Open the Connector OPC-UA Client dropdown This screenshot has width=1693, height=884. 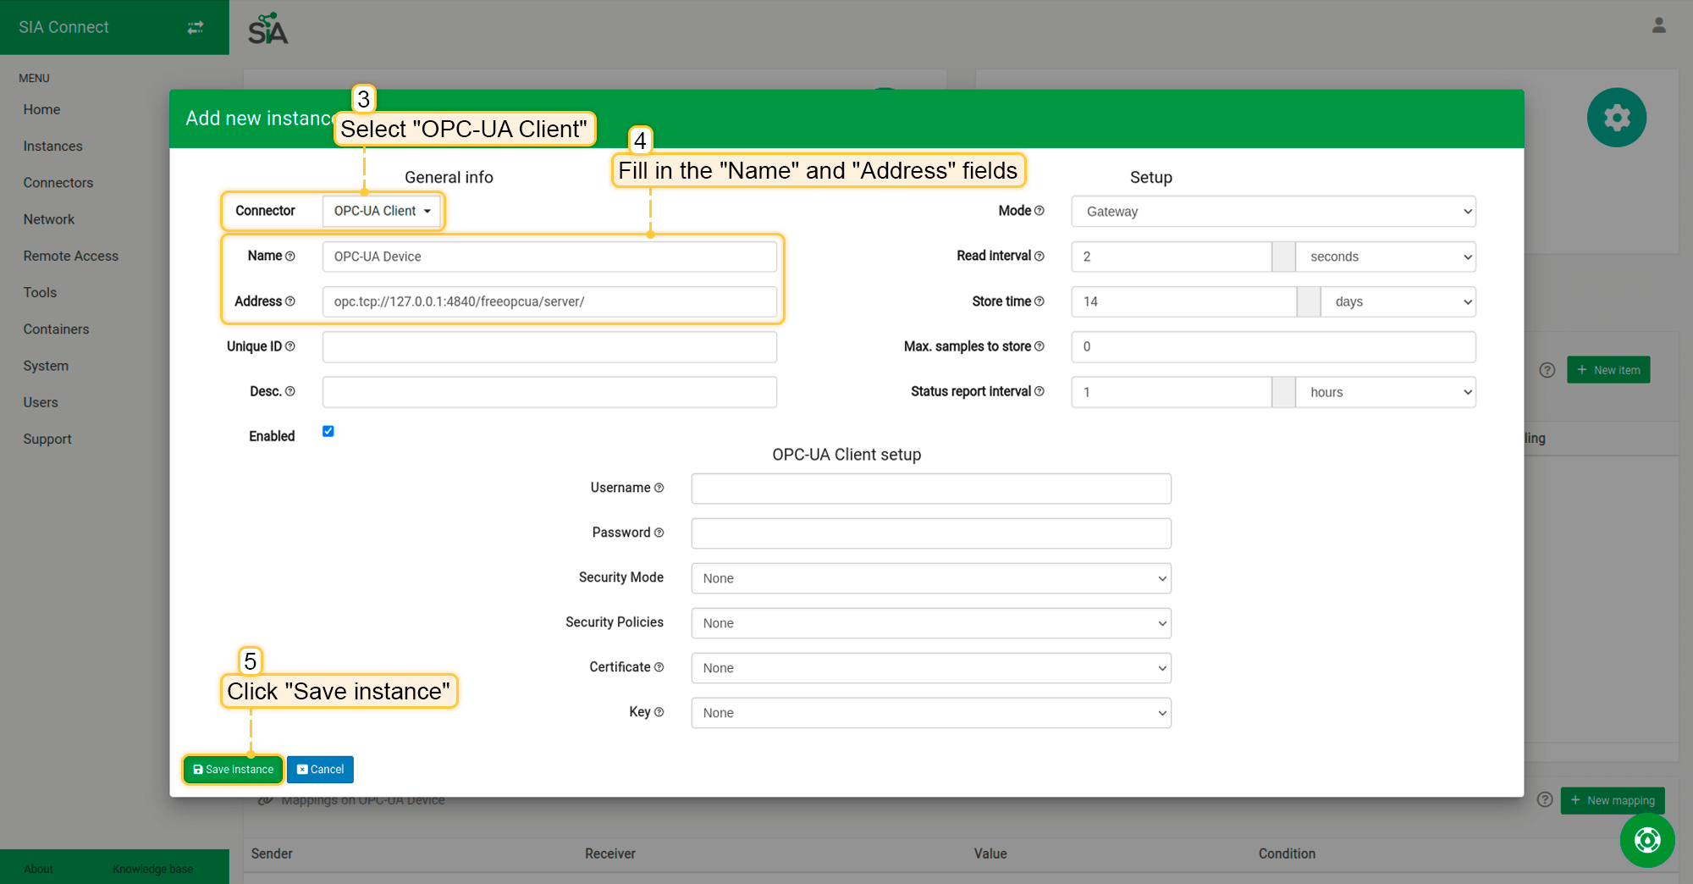point(382,211)
